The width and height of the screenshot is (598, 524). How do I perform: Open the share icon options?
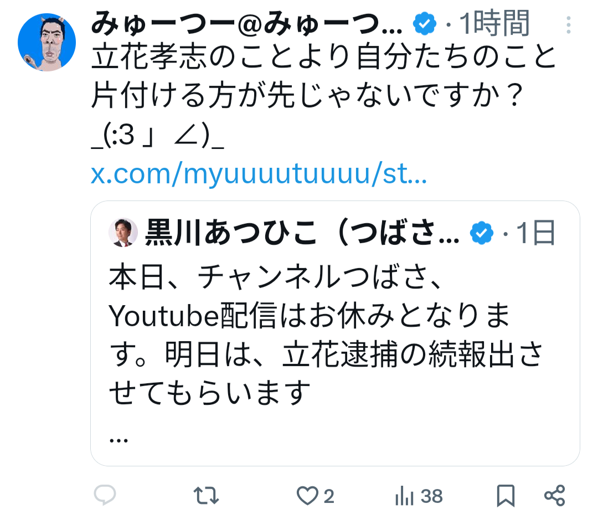(x=554, y=496)
